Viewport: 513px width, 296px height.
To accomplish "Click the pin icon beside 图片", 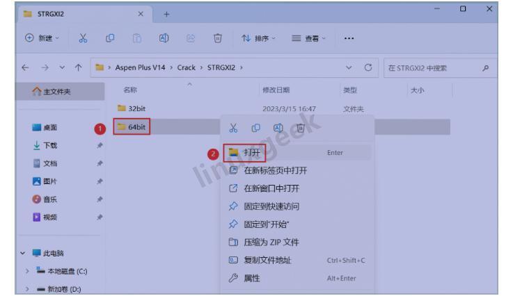I will coord(100,181).
